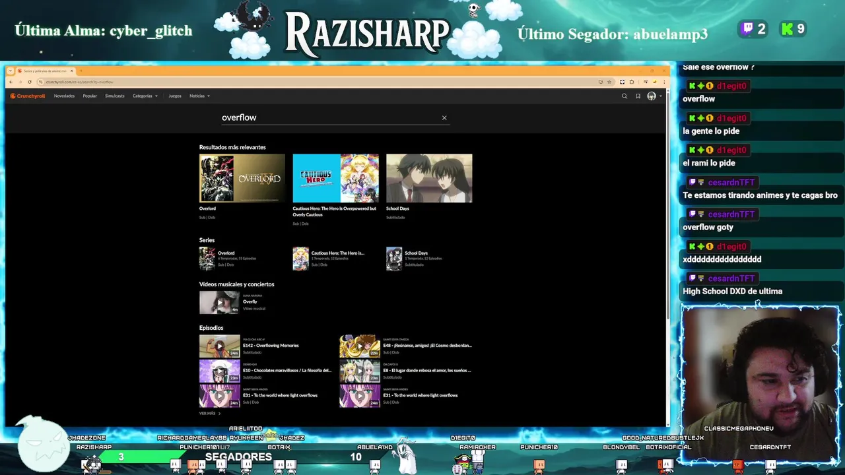Open the School Days large result thumbnail
The width and height of the screenshot is (845, 475).
point(429,178)
